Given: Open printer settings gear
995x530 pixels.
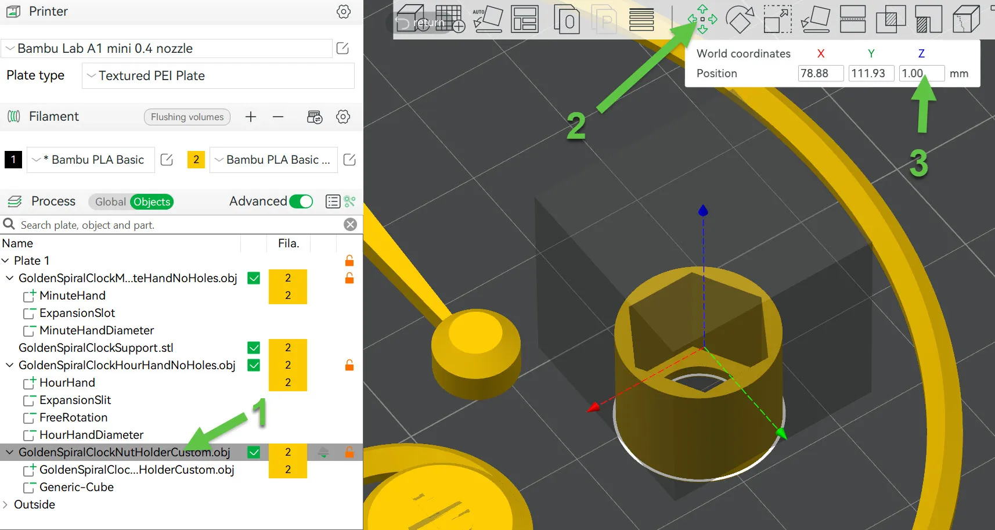Looking at the screenshot, I should point(344,12).
